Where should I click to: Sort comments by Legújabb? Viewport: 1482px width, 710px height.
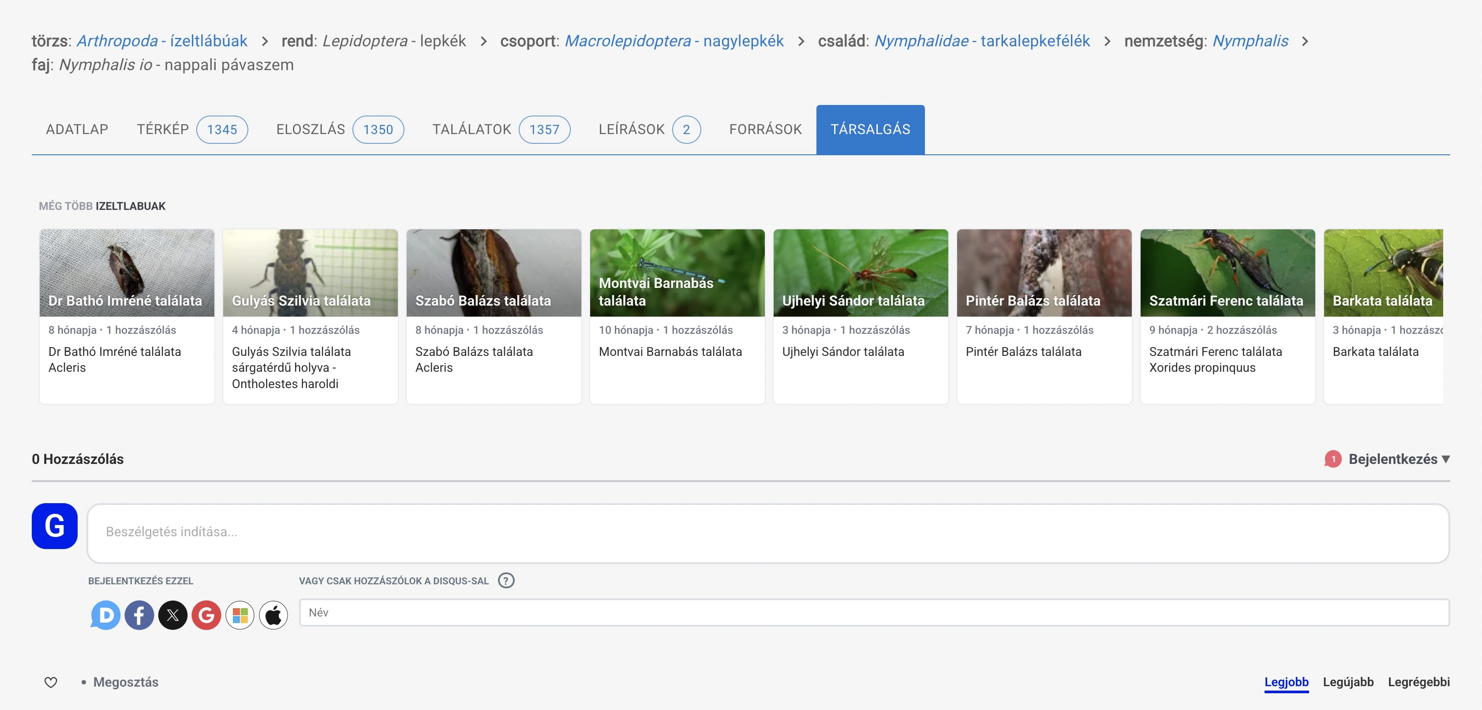click(x=1348, y=682)
